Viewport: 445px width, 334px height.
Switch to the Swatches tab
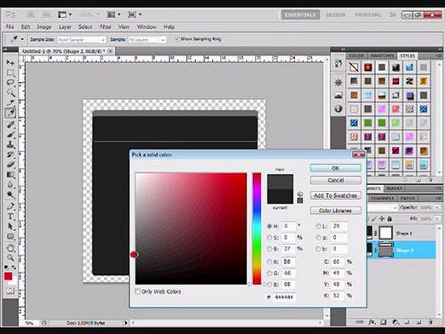pyautogui.click(x=382, y=56)
